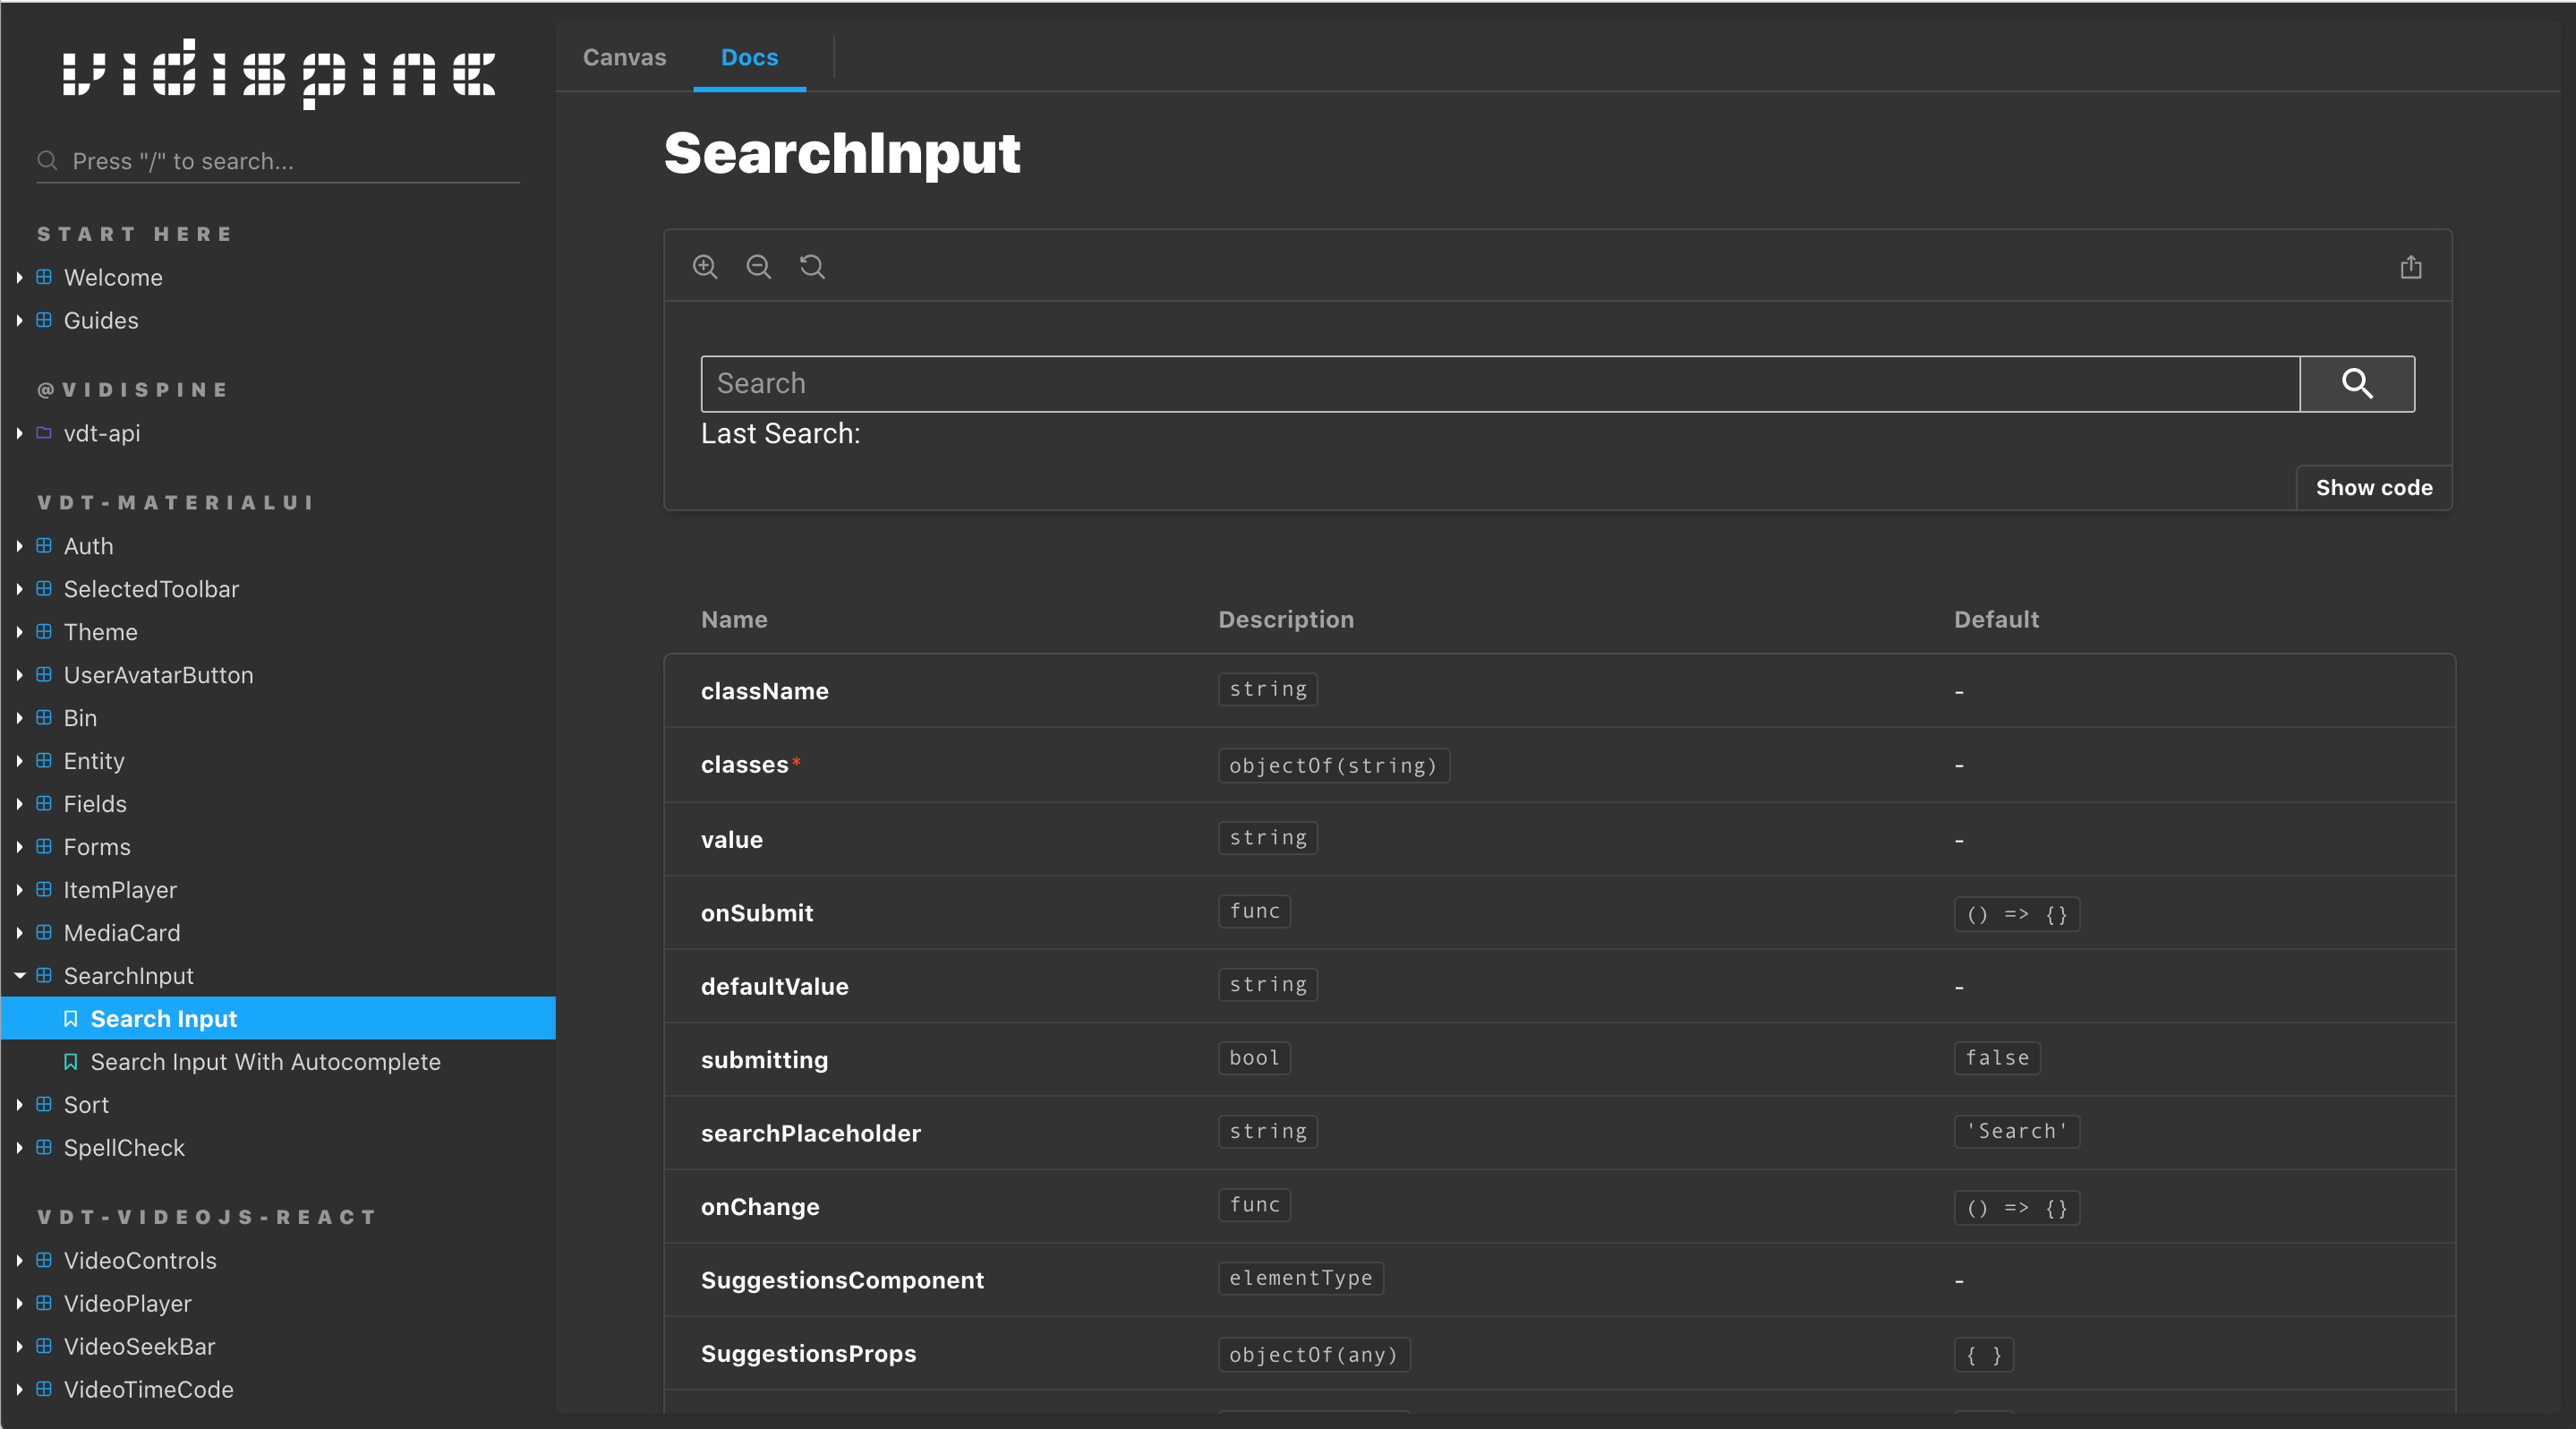Image resolution: width=2576 pixels, height=1429 pixels.
Task: Click the zoom out magnifier icon
Action: click(759, 267)
